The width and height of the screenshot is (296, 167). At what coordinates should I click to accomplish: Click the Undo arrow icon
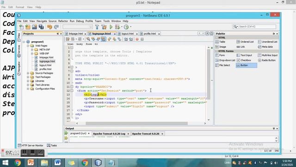click(49, 27)
